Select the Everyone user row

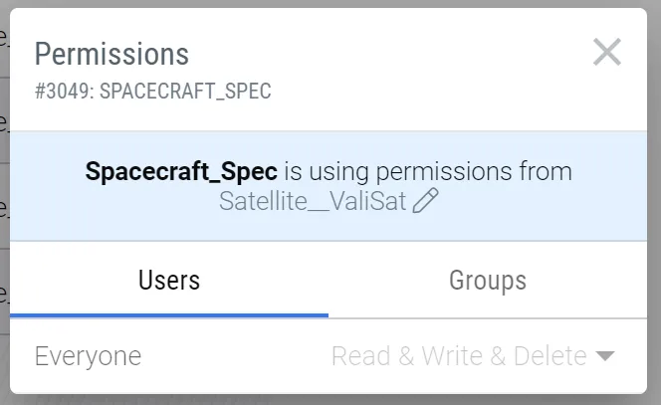(329, 356)
